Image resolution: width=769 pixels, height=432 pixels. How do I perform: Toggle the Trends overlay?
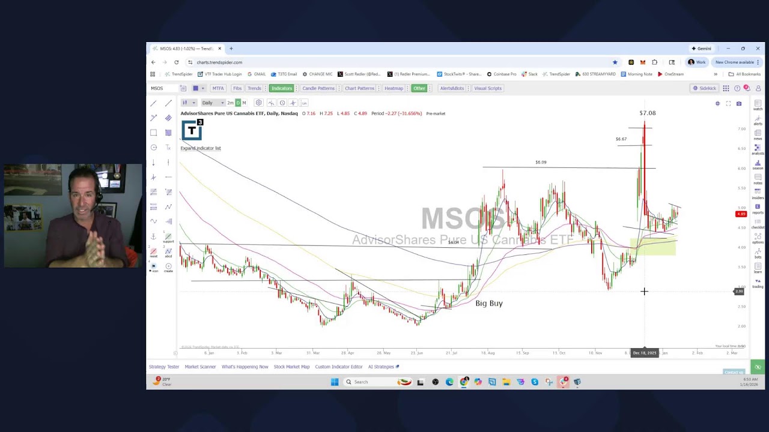(254, 88)
